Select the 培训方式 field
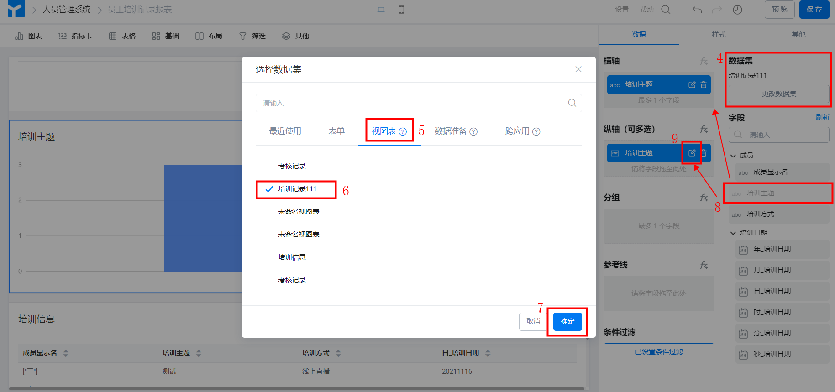This screenshot has width=835, height=392. coord(779,214)
